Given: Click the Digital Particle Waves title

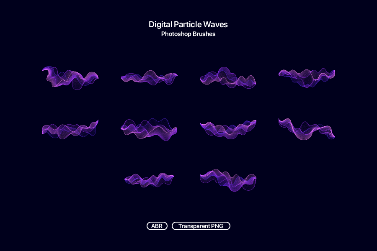Looking at the screenshot, I should [188, 24].
